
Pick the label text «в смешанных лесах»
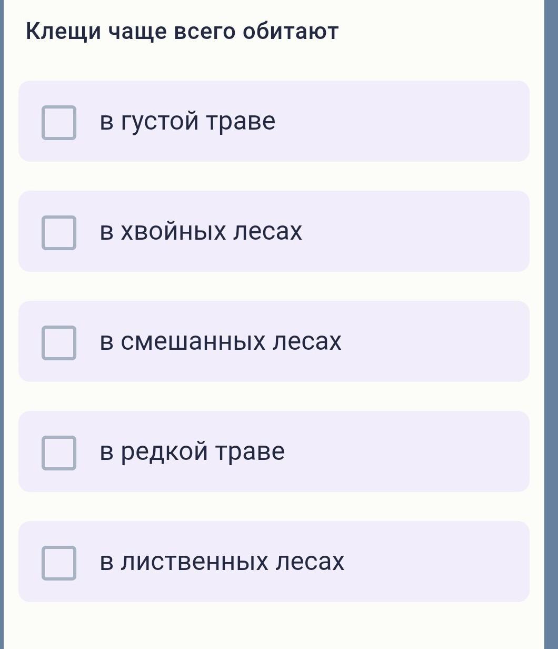(x=221, y=341)
